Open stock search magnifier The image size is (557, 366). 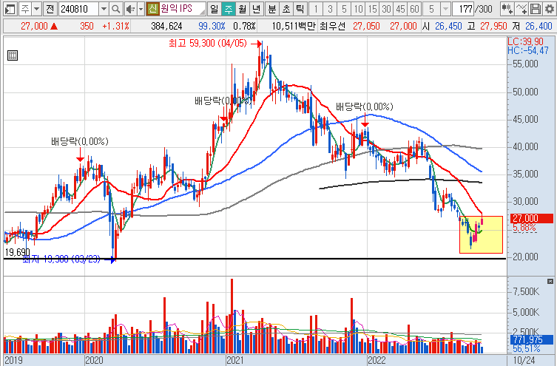click(x=115, y=9)
